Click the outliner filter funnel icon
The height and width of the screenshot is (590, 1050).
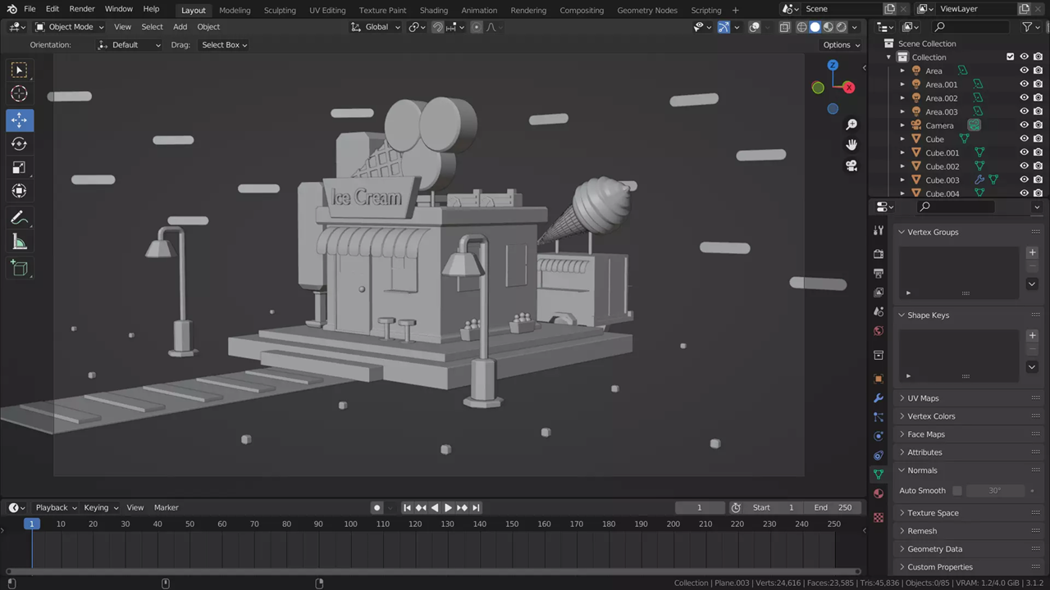point(1027,27)
